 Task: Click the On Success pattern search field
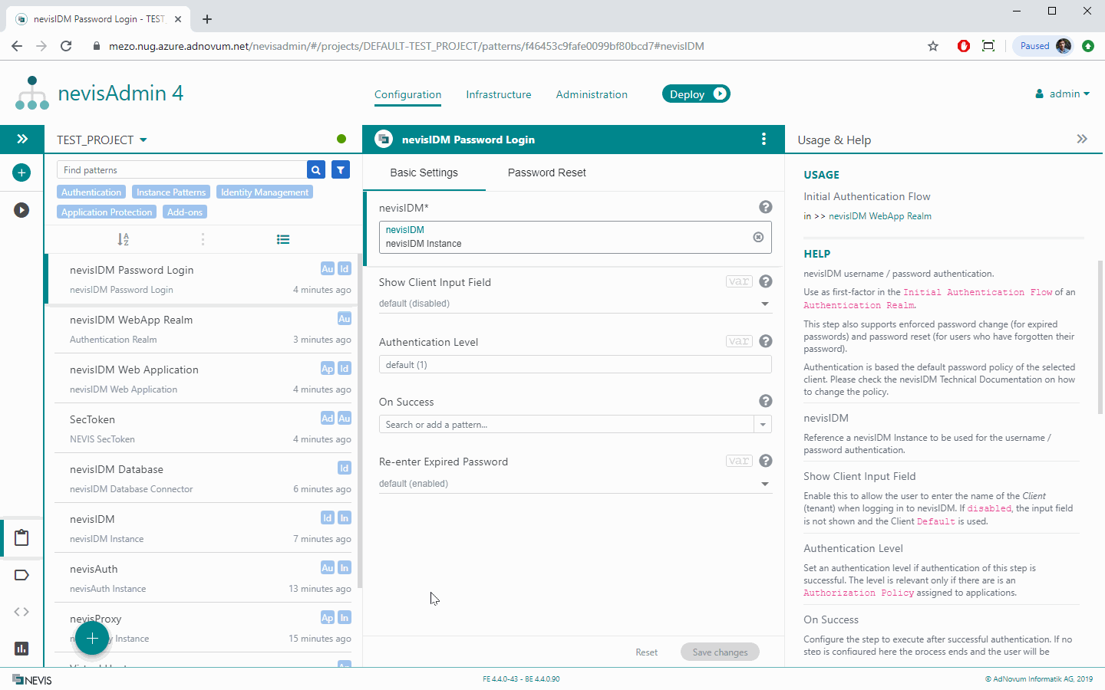(566, 424)
